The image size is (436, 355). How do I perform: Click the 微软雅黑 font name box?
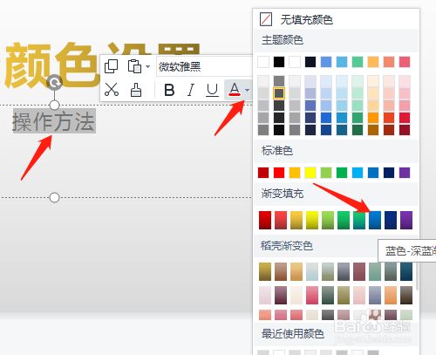click(204, 66)
